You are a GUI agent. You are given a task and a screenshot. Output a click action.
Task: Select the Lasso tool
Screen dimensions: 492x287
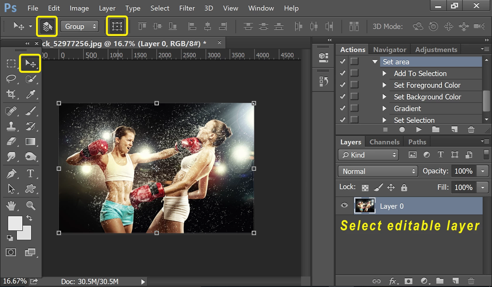tap(11, 79)
